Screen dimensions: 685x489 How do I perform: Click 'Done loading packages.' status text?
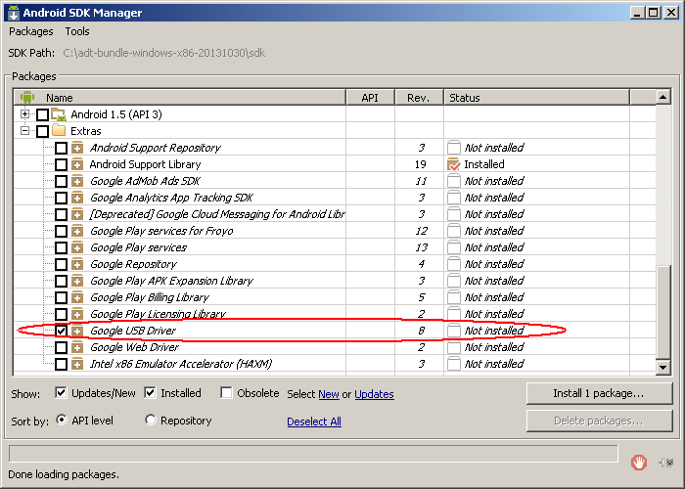pyautogui.click(x=64, y=474)
